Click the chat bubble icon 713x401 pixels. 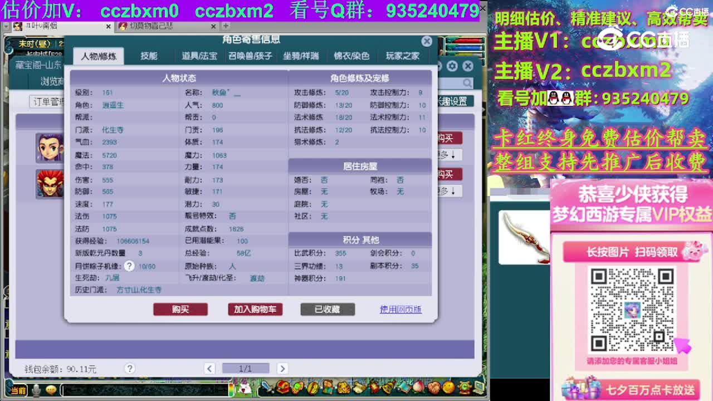coord(51,390)
